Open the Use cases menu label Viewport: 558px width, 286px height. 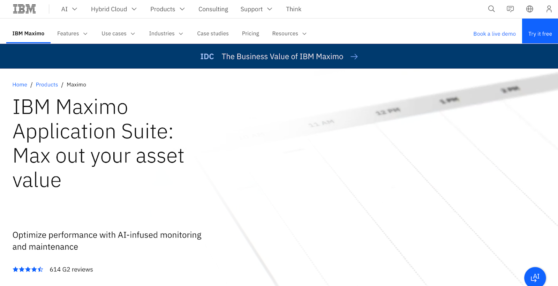(x=114, y=33)
